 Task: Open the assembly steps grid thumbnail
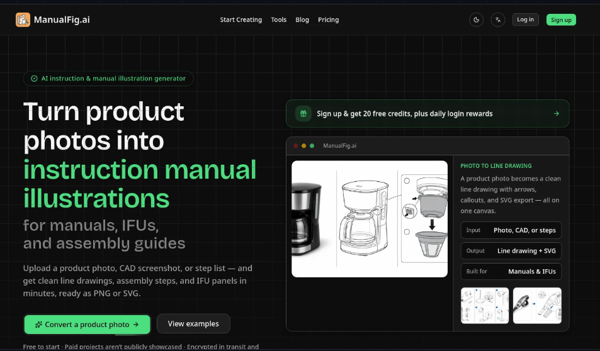coord(485,306)
